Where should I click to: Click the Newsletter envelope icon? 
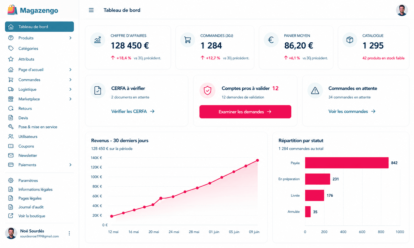[x=11, y=155]
